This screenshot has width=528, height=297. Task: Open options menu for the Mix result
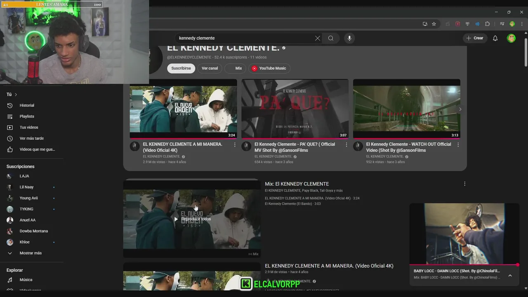pyautogui.click(x=464, y=184)
